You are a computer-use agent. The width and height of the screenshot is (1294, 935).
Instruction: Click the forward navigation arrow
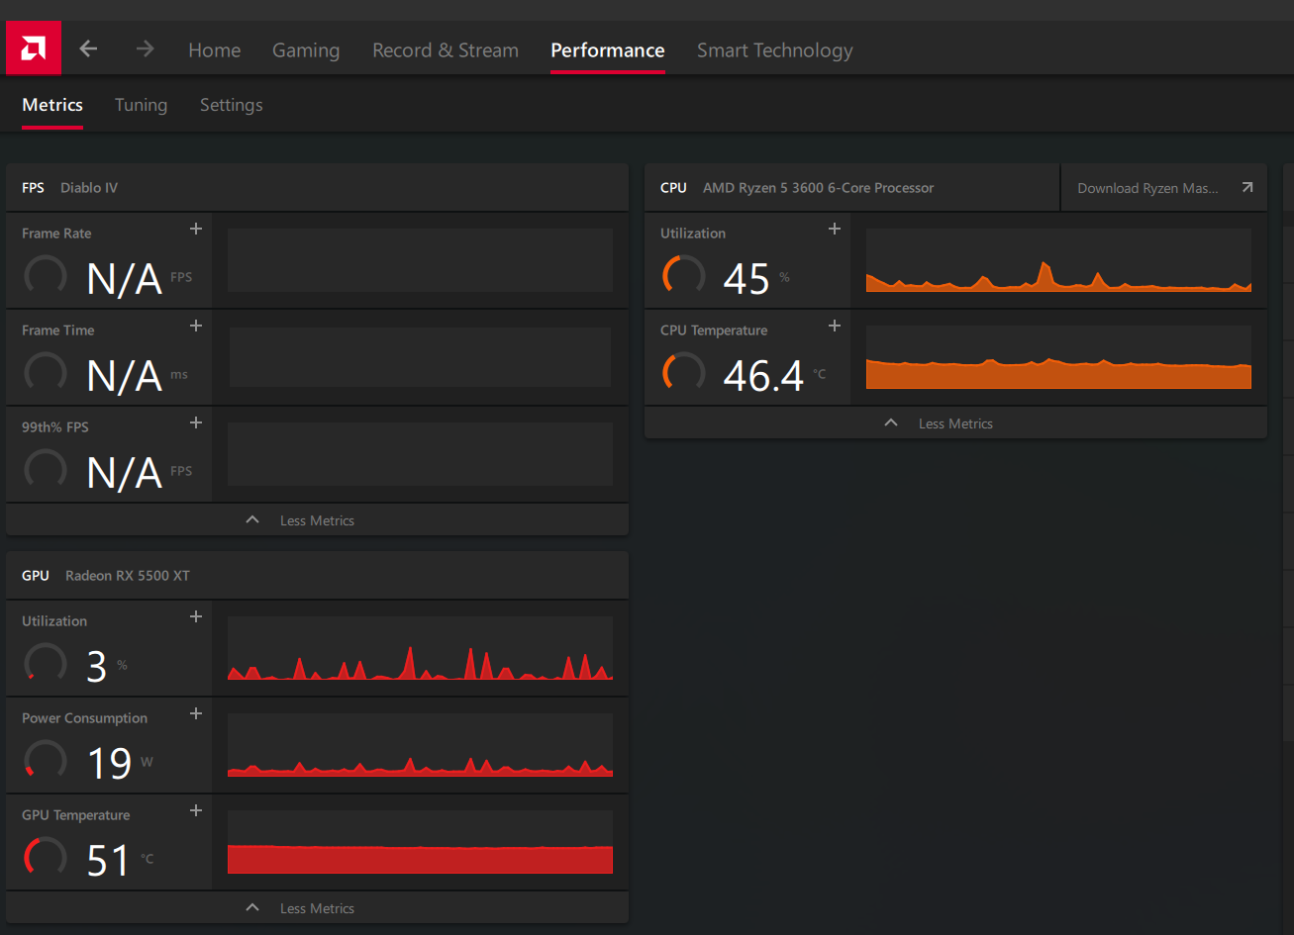click(x=145, y=48)
